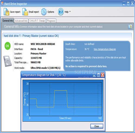Image resolution: width=135 pixels, height=133 pixels.
Task: Click the No action is required message
Action: [86, 66]
